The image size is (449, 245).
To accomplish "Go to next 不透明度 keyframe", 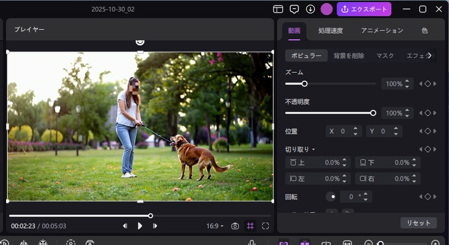I will [x=434, y=113].
